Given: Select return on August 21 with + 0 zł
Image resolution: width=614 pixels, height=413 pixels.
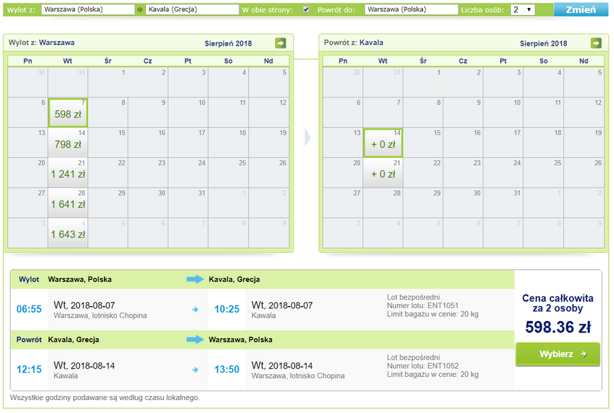Looking at the screenshot, I should point(383,173).
